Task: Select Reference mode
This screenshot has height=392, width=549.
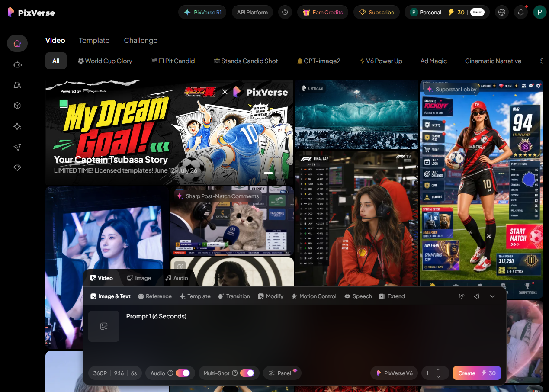Action: point(155,296)
